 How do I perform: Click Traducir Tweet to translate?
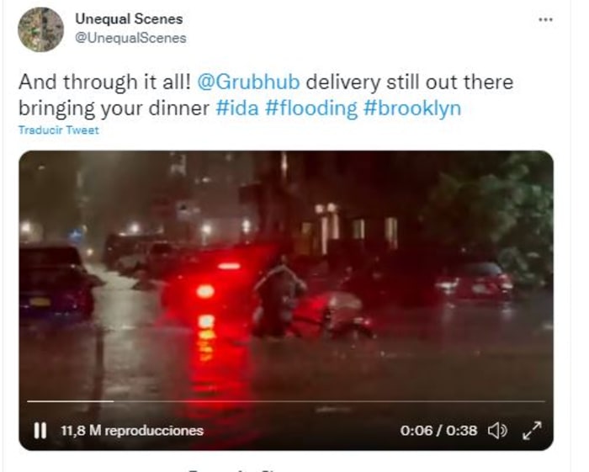point(59,130)
